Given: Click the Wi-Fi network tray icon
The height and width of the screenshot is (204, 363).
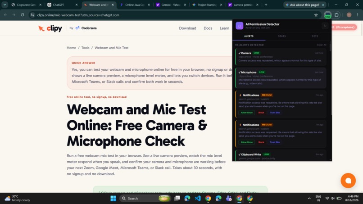Looking at the screenshot, I should point(327,199).
